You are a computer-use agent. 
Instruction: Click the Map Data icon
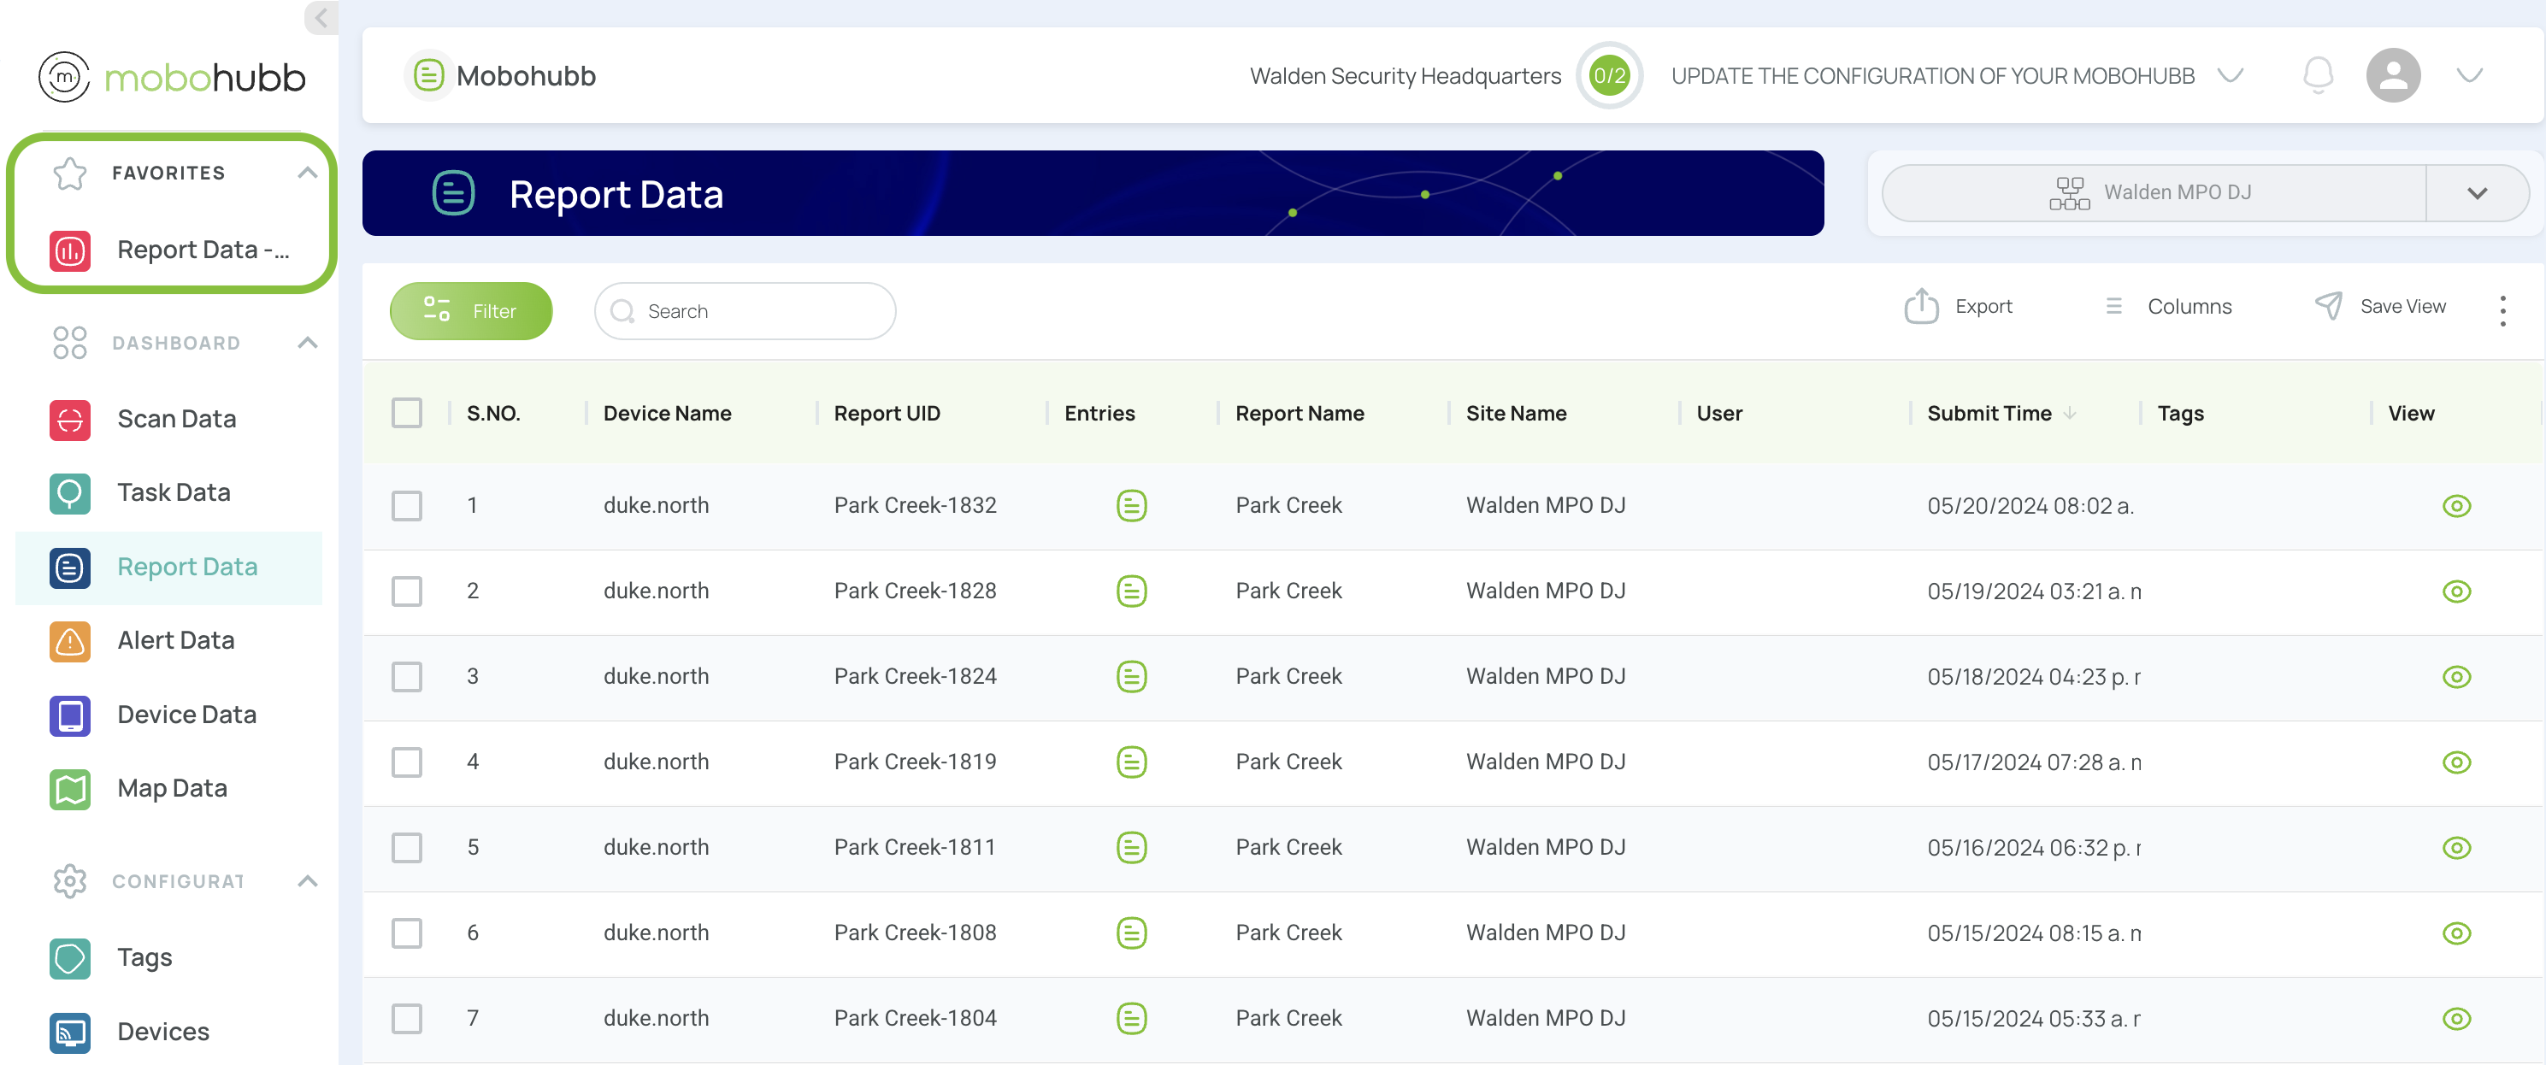(70, 791)
